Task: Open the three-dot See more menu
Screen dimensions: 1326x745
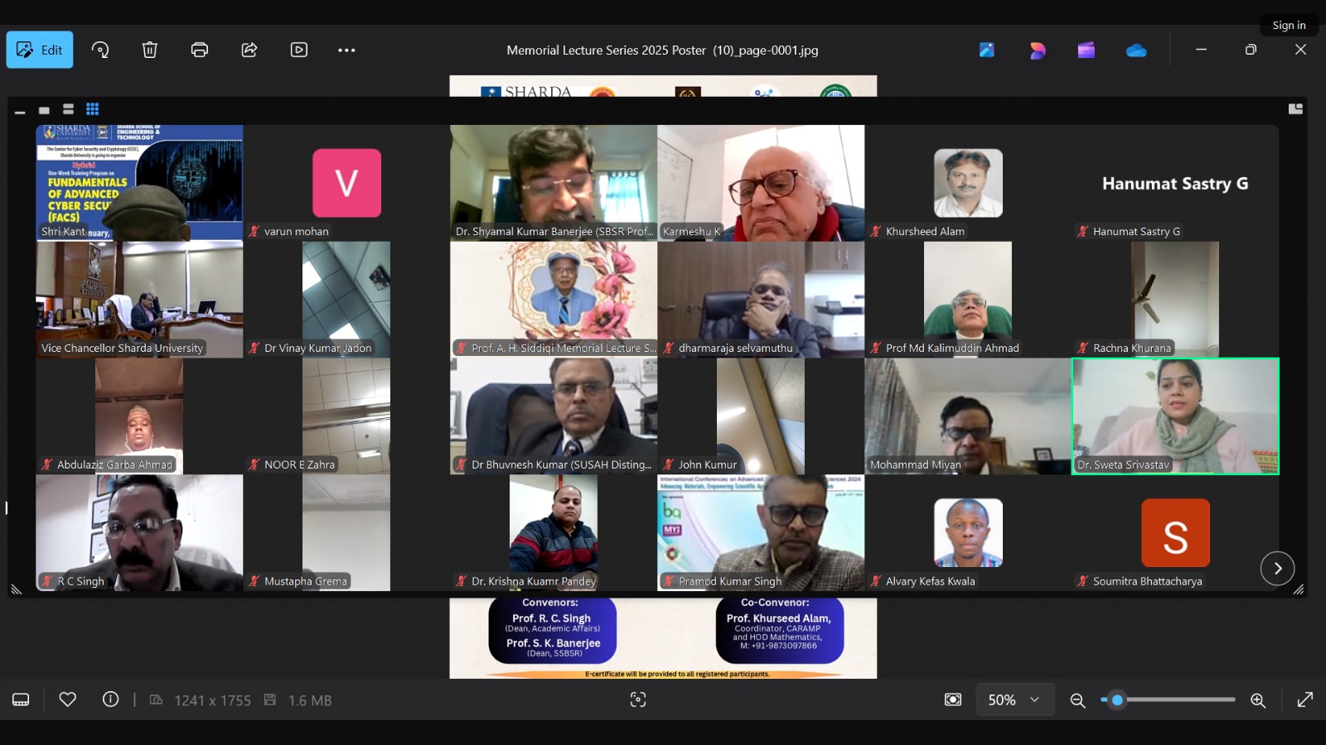Action: [x=346, y=50]
